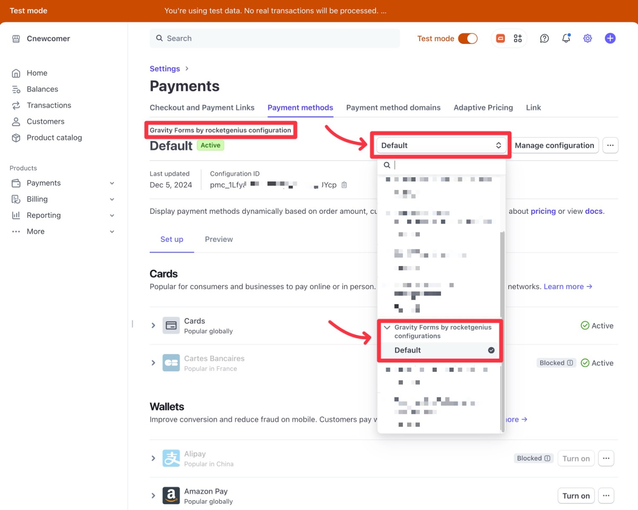This screenshot has width=638, height=510.
Task: Turn on Amazon Pay
Action: point(576,496)
